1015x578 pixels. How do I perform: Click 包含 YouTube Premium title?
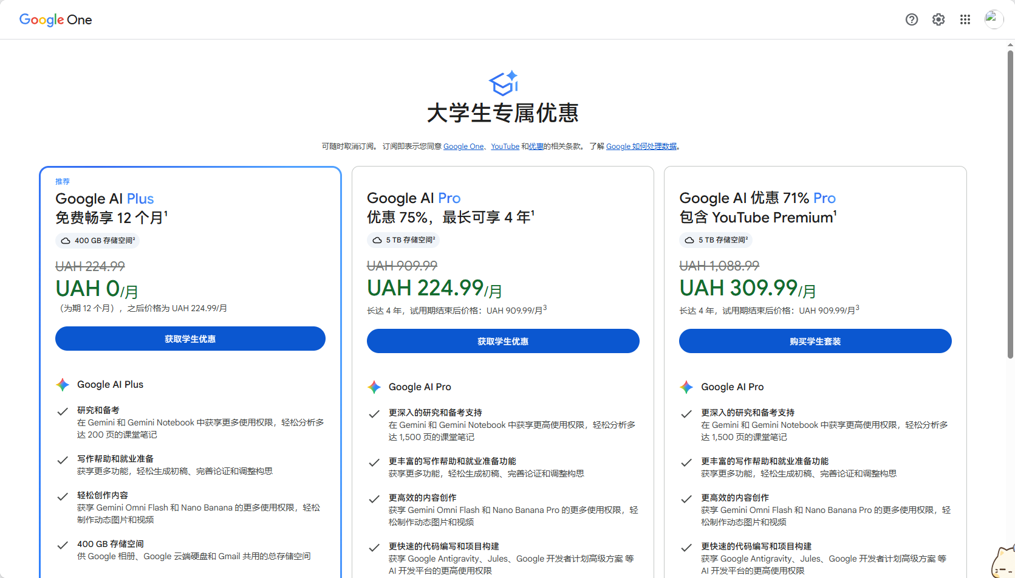tap(758, 217)
